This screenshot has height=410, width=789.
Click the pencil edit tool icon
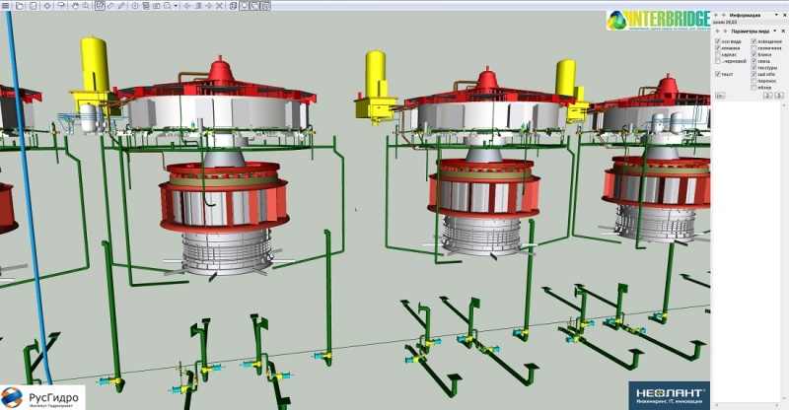point(121,6)
